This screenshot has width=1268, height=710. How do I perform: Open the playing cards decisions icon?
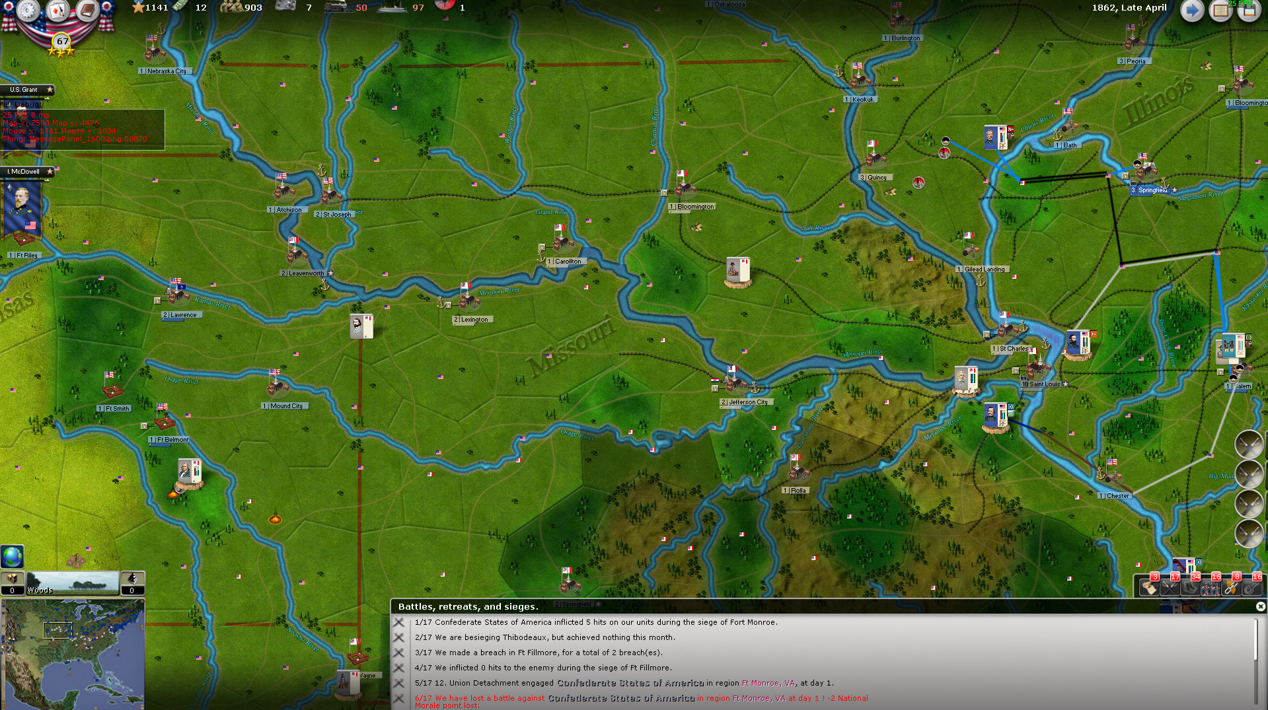coord(57,10)
